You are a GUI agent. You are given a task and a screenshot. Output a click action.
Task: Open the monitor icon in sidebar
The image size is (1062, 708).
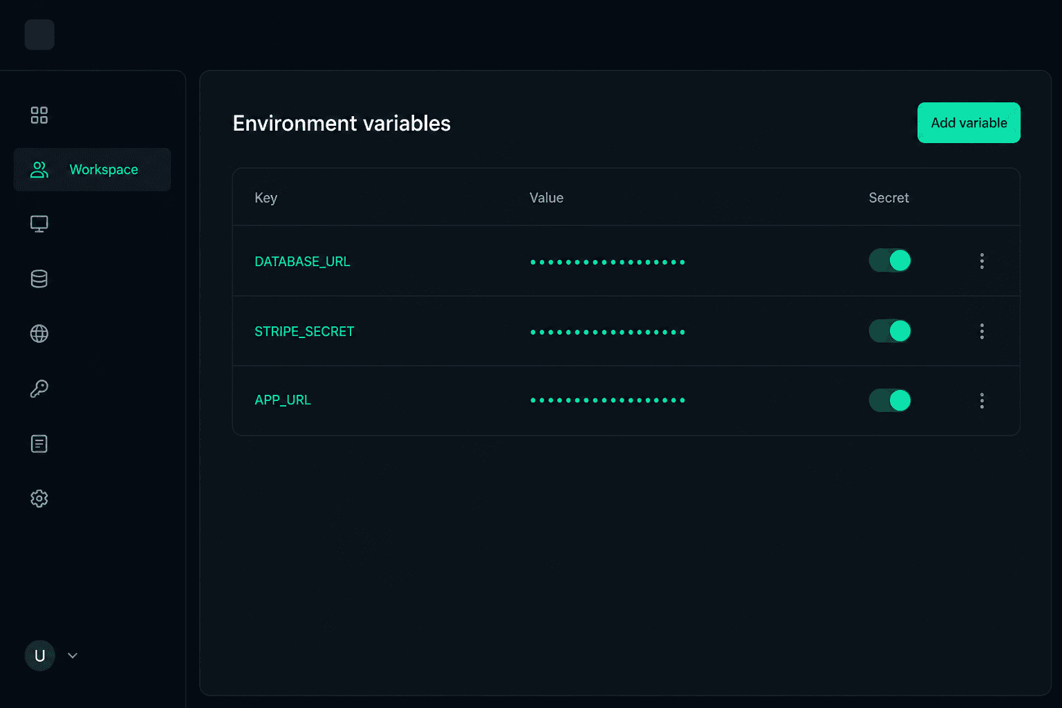[39, 224]
